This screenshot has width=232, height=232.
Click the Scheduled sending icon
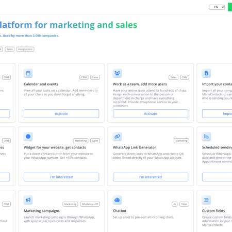pos(206,137)
